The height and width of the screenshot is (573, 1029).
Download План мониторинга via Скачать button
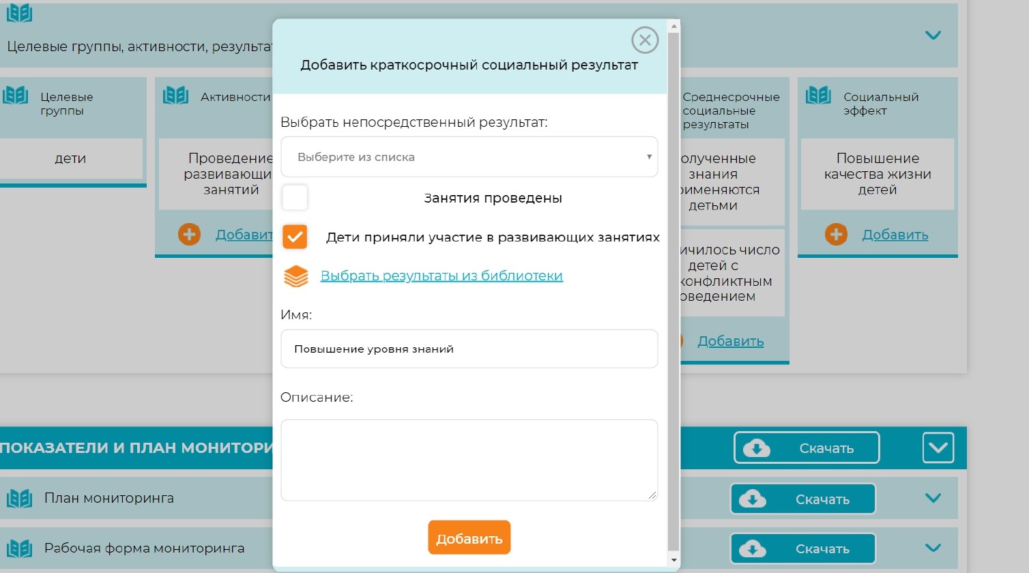pyautogui.click(x=803, y=499)
